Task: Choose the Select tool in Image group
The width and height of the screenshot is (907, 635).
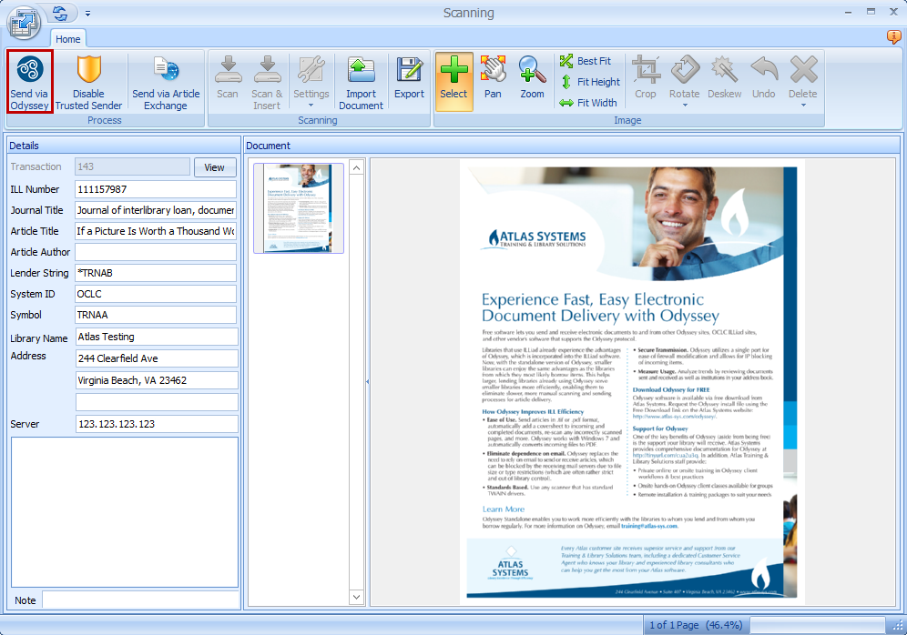Action: (453, 81)
